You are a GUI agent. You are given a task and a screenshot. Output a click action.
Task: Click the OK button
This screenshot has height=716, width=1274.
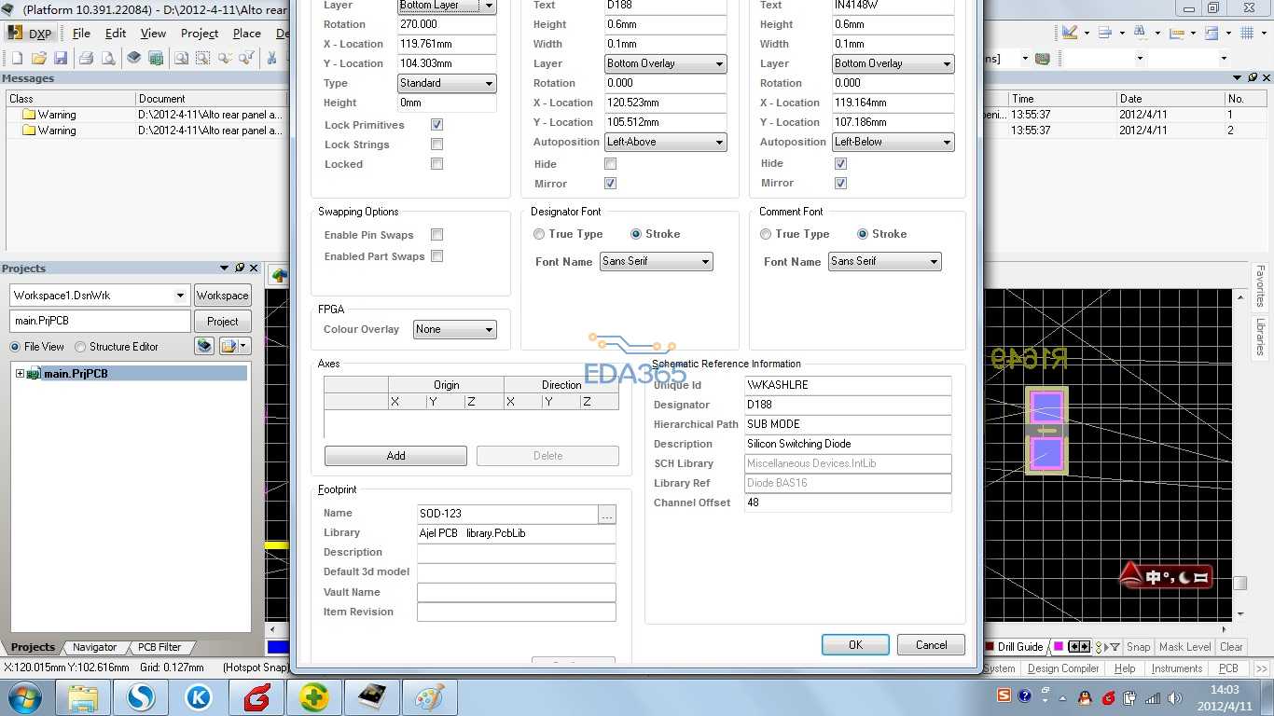tap(855, 645)
